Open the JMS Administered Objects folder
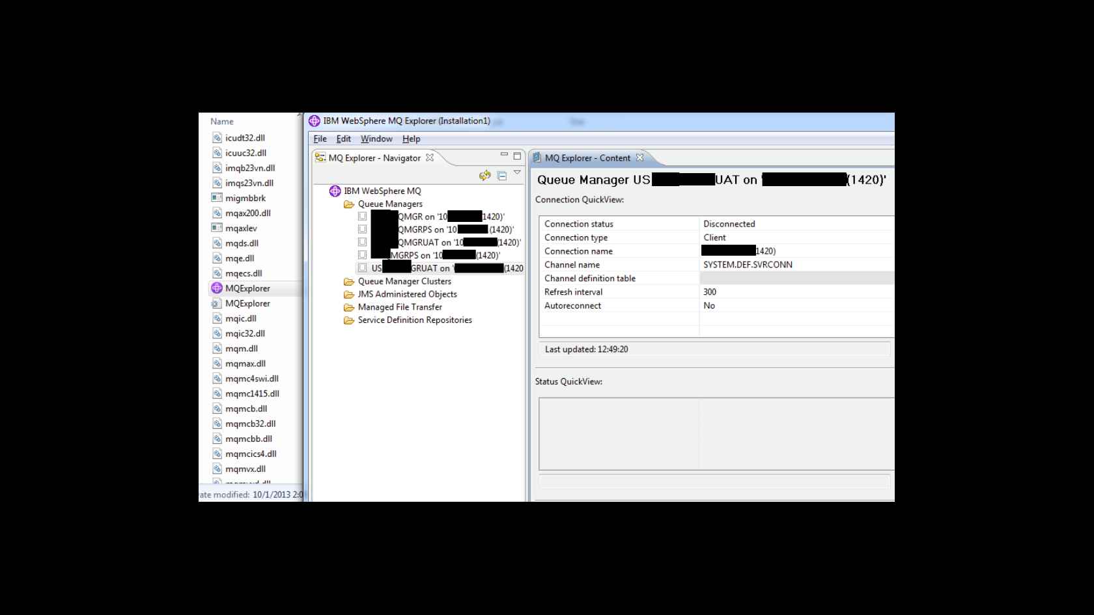1094x615 pixels. (x=407, y=294)
